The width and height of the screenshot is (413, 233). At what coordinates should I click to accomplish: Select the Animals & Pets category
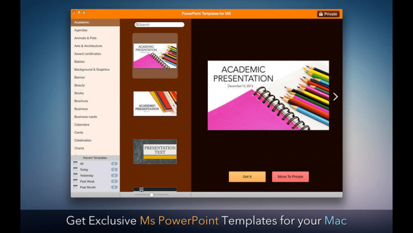pyautogui.click(x=95, y=38)
